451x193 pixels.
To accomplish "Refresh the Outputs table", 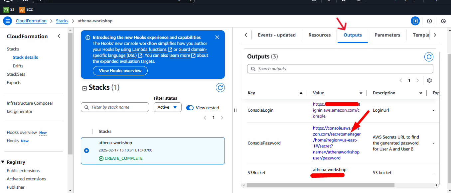I will [x=429, y=57].
